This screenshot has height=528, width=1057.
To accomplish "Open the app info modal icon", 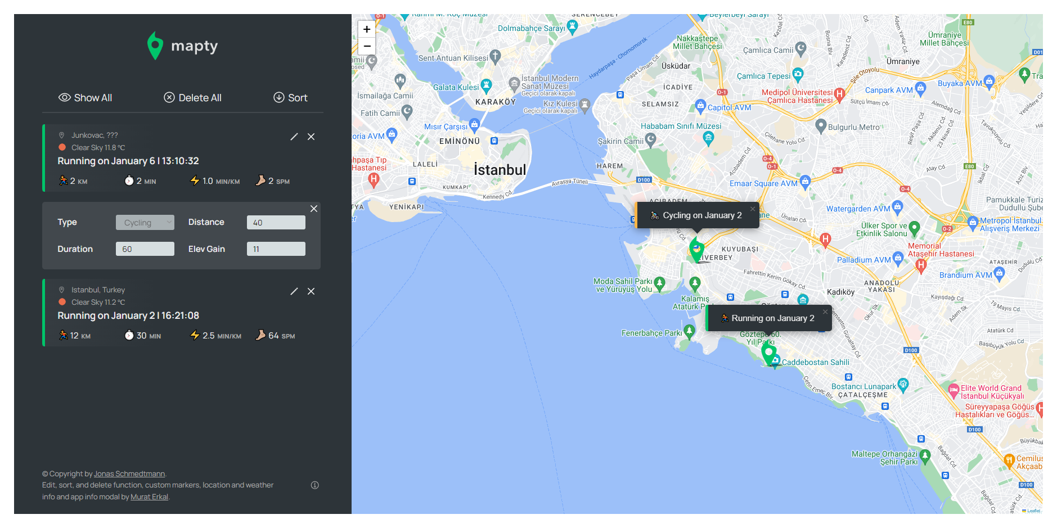I will [x=315, y=485].
